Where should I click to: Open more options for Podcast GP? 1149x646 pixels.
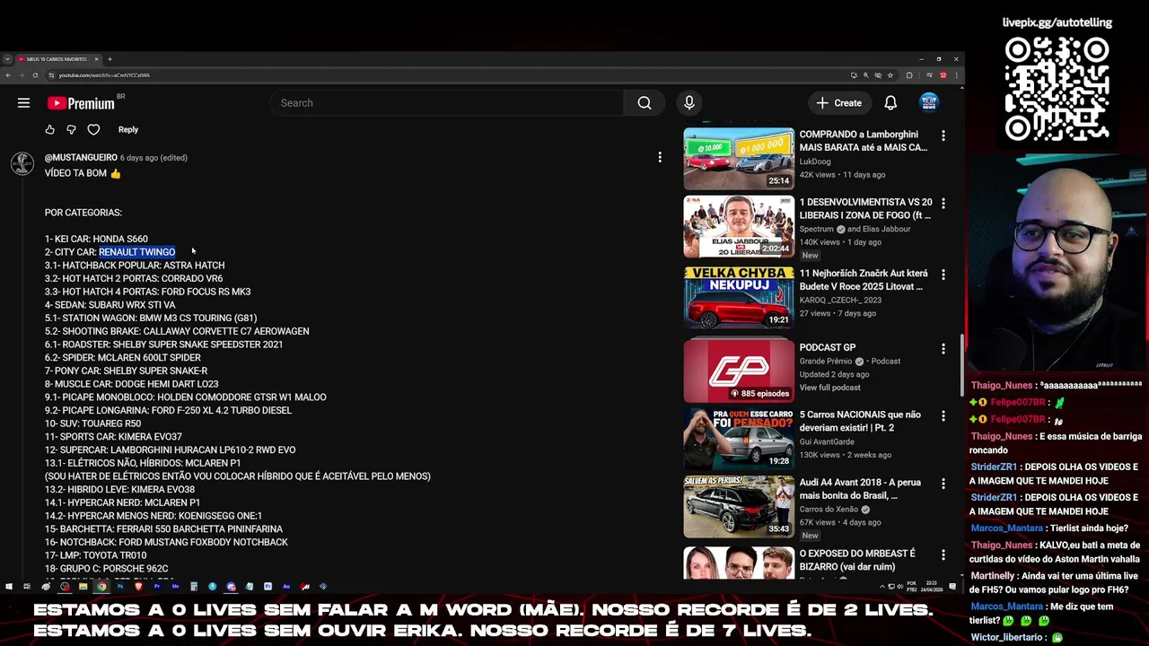pyautogui.click(x=943, y=348)
